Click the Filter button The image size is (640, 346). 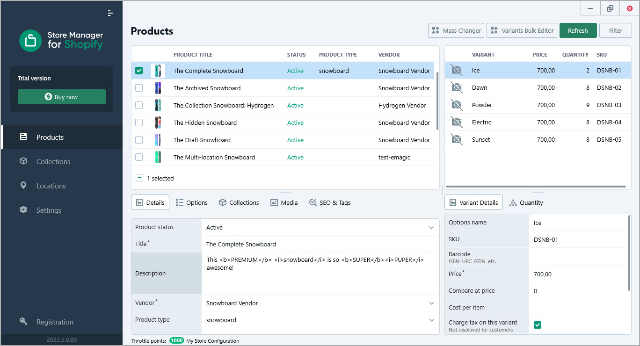tap(616, 30)
